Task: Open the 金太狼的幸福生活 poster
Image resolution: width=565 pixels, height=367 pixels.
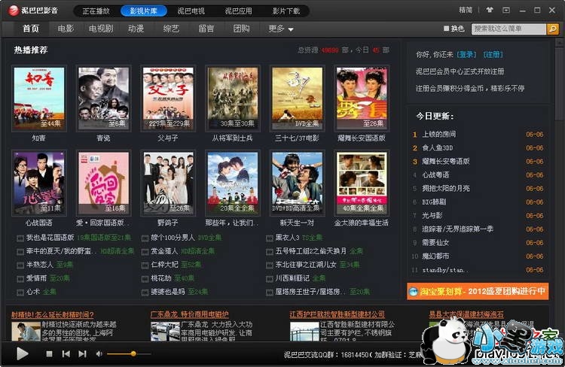Action: 362,183
